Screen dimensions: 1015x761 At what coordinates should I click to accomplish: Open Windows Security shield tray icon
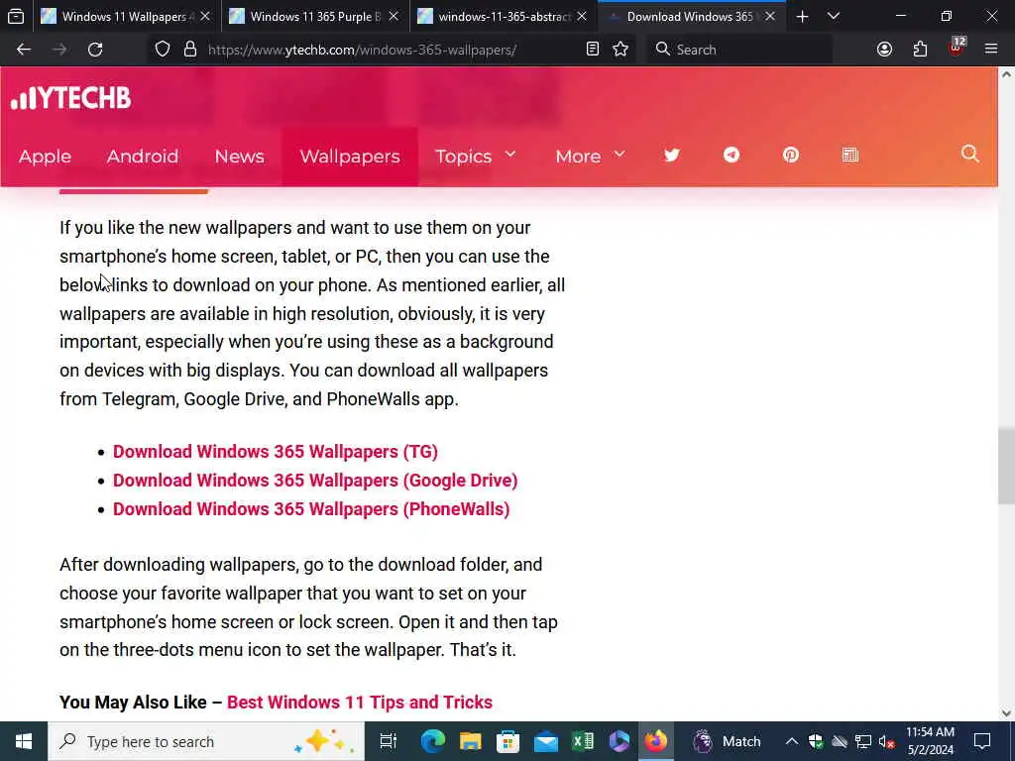pos(816,741)
